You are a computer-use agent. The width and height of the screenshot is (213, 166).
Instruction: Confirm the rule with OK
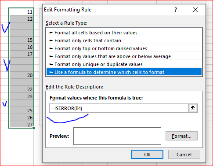pyautogui.click(x=147, y=155)
